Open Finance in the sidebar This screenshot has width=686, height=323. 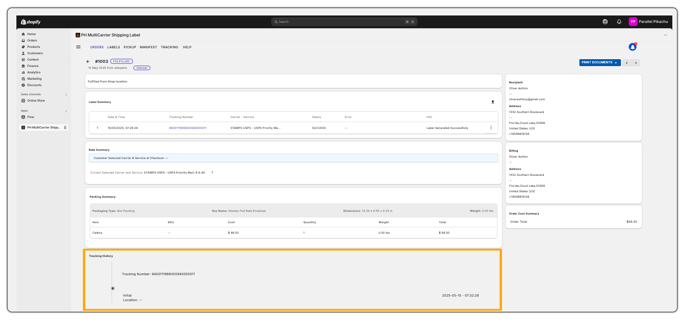(33, 66)
